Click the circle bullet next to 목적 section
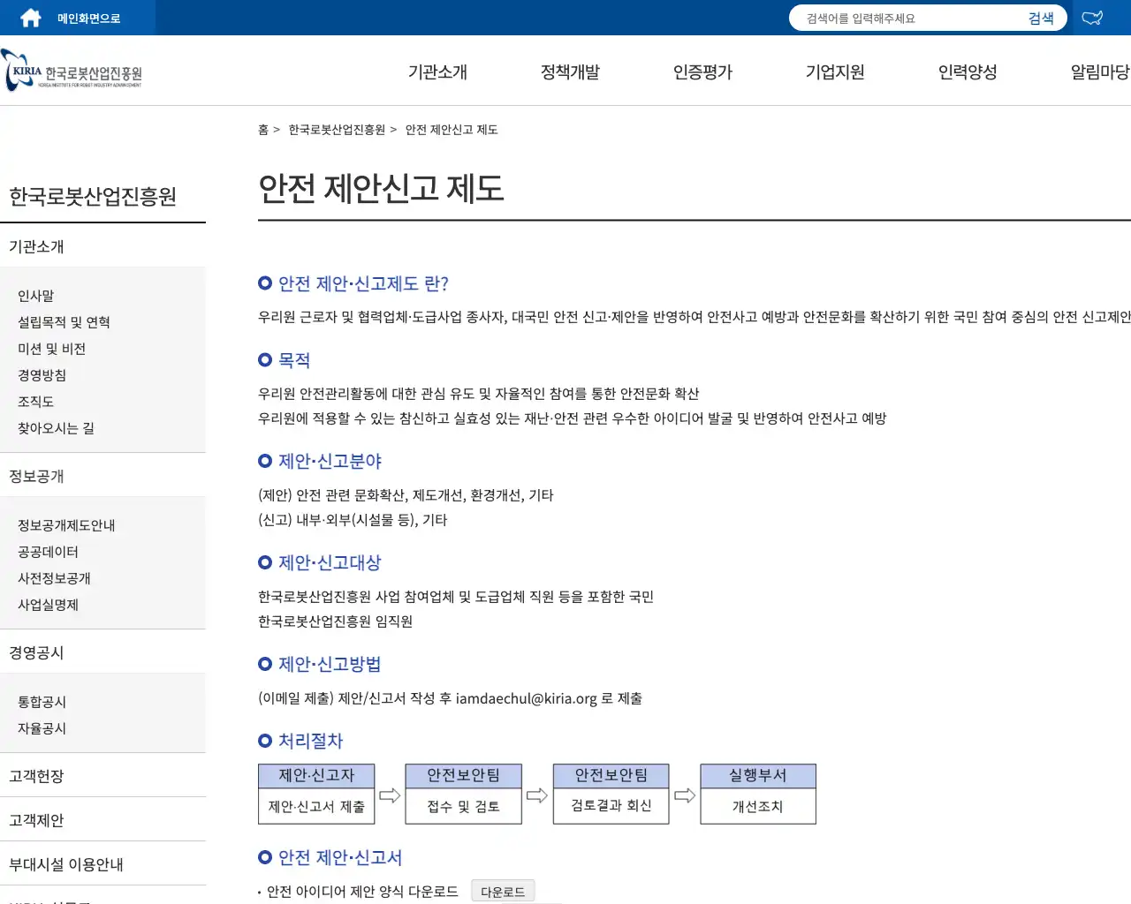This screenshot has height=904, width=1131. (x=263, y=359)
